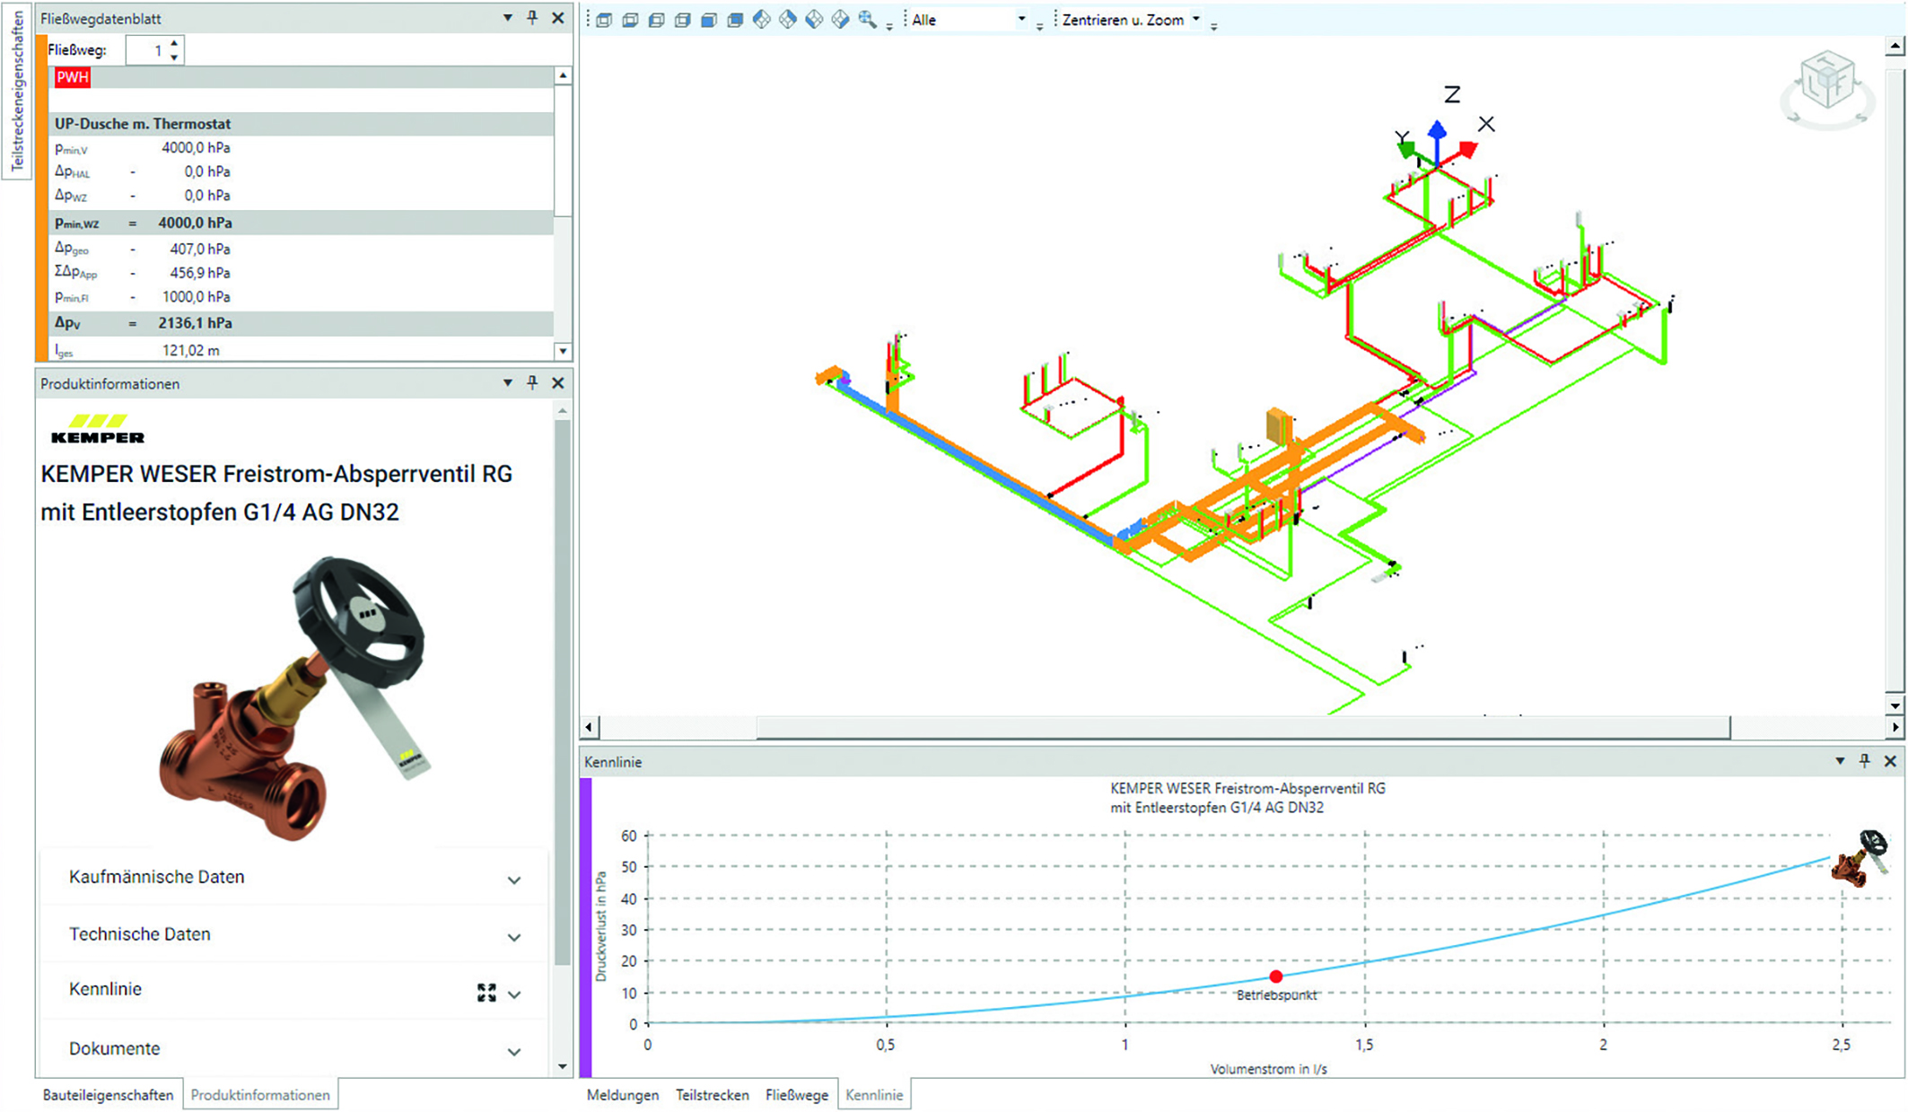Select the solid blue cube view
The image size is (1908, 1112).
click(709, 20)
